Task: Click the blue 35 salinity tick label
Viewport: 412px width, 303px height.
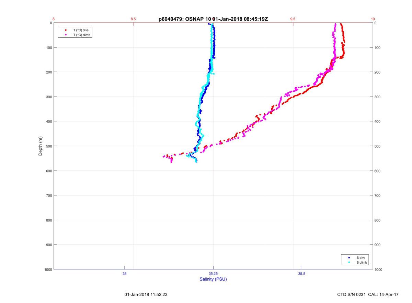Action: pyautogui.click(x=125, y=274)
